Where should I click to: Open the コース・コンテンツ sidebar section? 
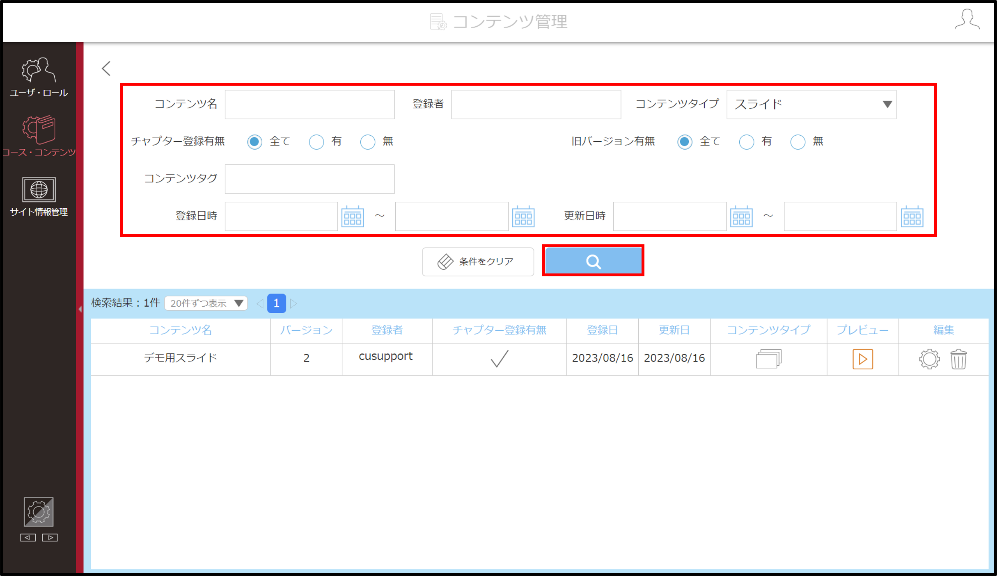click(39, 136)
